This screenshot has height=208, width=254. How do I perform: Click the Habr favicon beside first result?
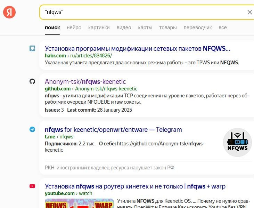pyautogui.click(x=32, y=48)
